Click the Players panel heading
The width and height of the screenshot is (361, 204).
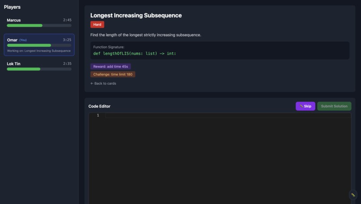tap(12, 7)
